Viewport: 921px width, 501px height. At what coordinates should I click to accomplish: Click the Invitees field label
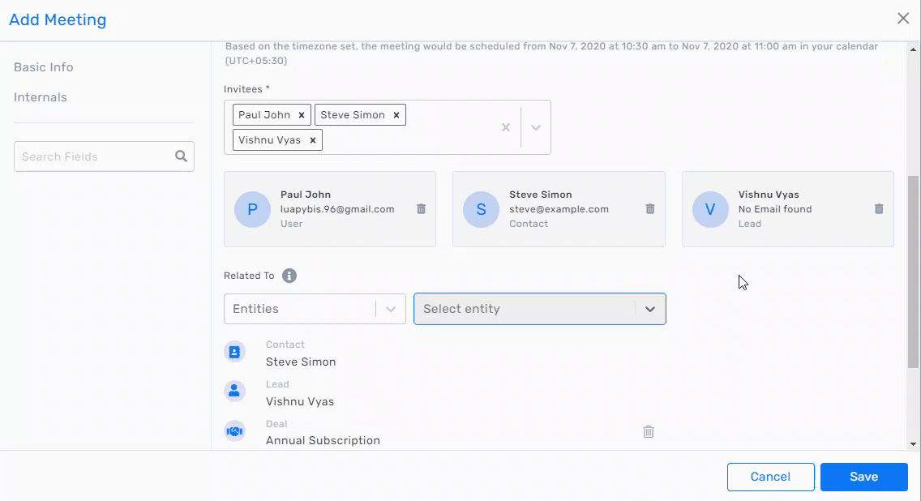click(x=246, y=89)
